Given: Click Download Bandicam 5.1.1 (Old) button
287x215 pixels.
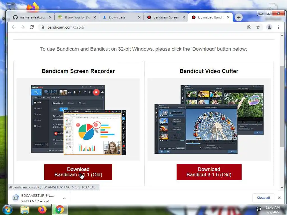Looking at the screenshot, I should (x=78, y=172).
